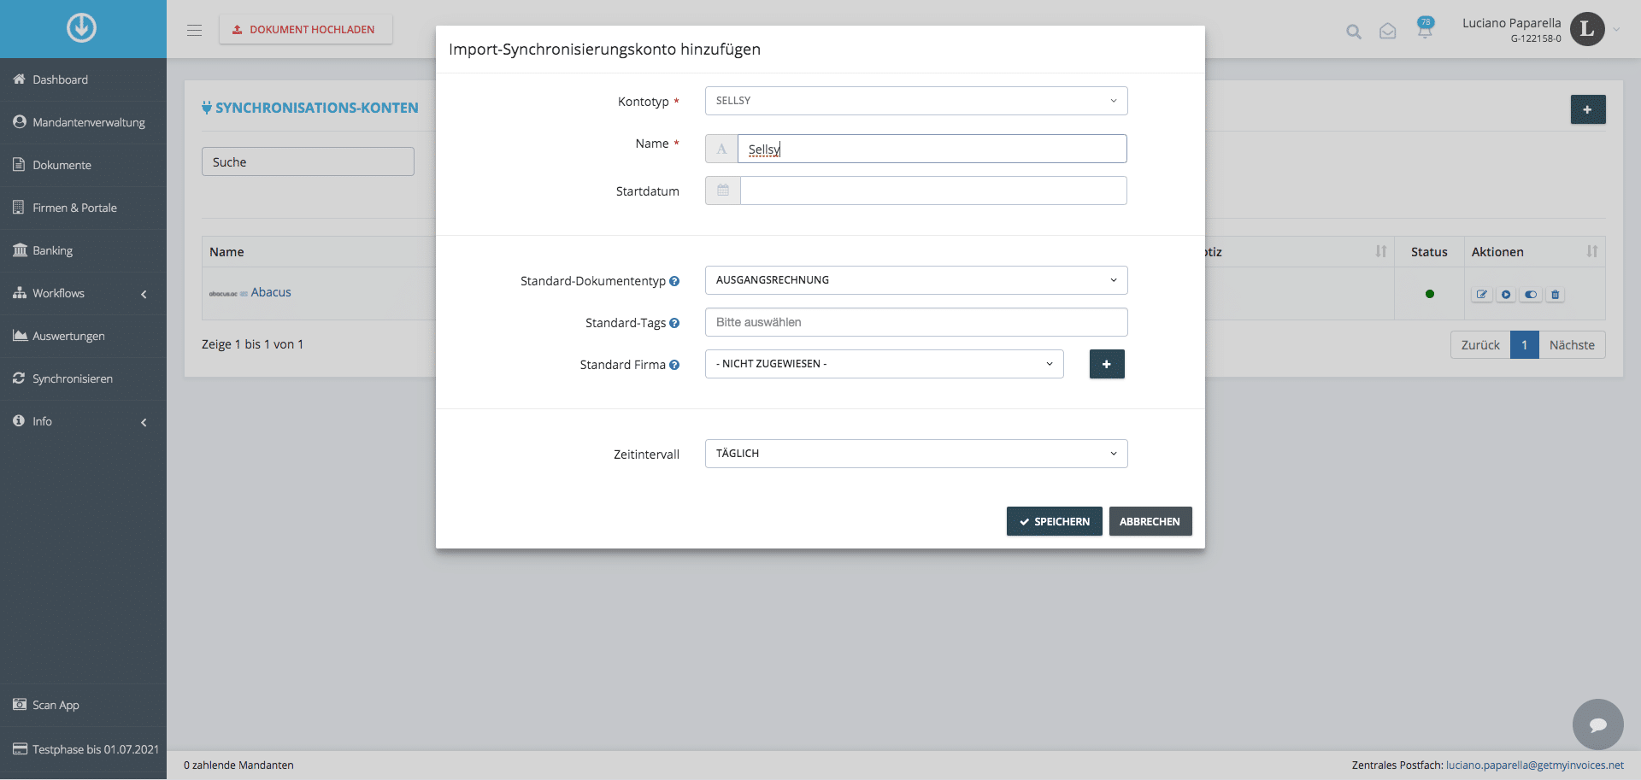Focus the Name input containing Sellsy

(x=932, y=149)
